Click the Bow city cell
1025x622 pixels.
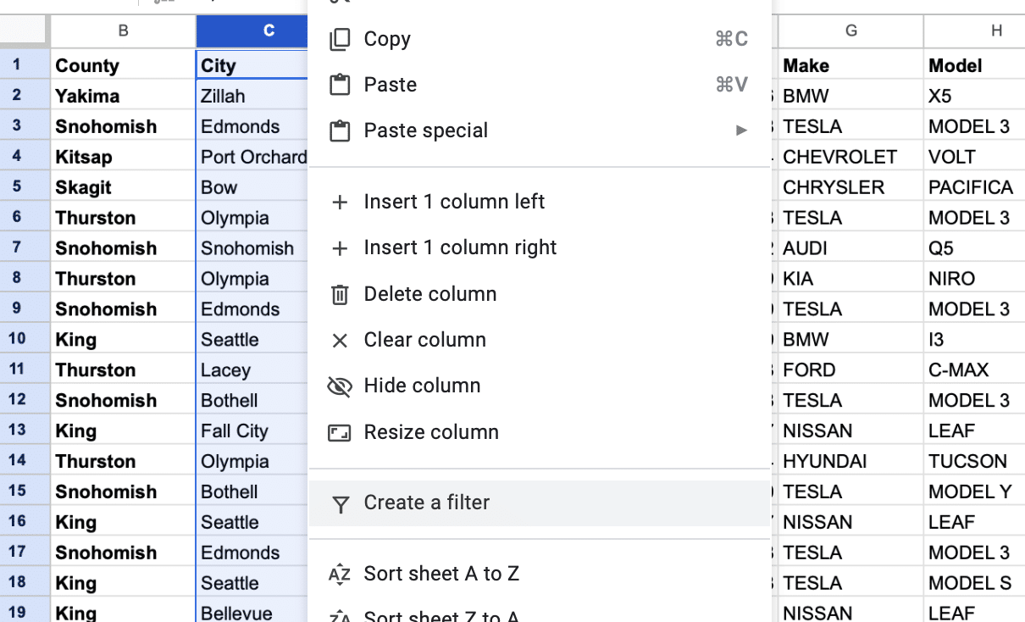(252, 187)
